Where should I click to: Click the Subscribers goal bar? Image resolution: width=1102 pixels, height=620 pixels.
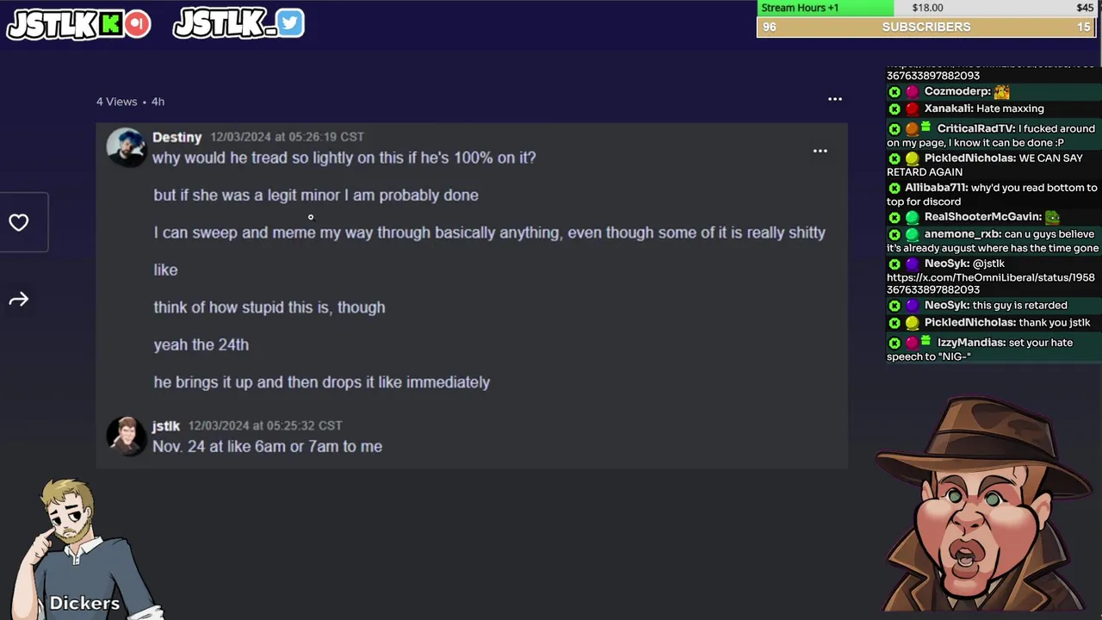pos(926,27)
